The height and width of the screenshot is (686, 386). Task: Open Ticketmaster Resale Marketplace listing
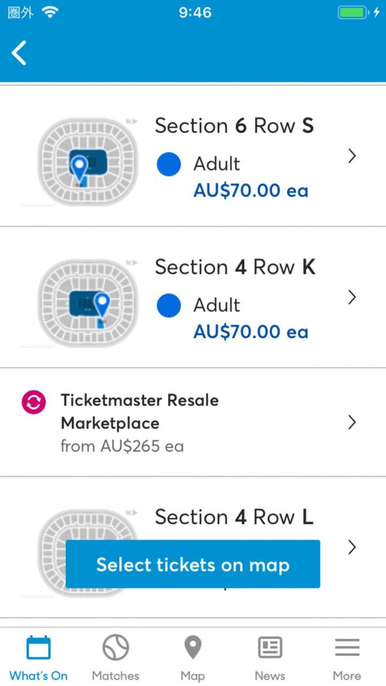[x=140, y=412]
